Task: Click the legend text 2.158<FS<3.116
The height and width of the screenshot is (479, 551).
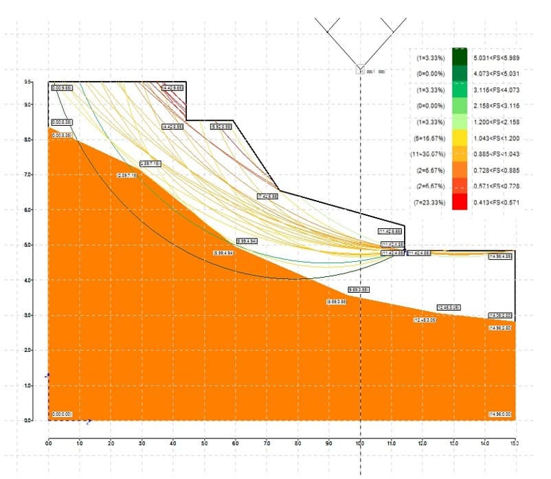Action: [496, 106]
